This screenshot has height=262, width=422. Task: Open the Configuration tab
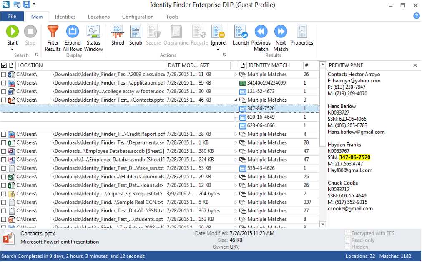pos(138,17)
